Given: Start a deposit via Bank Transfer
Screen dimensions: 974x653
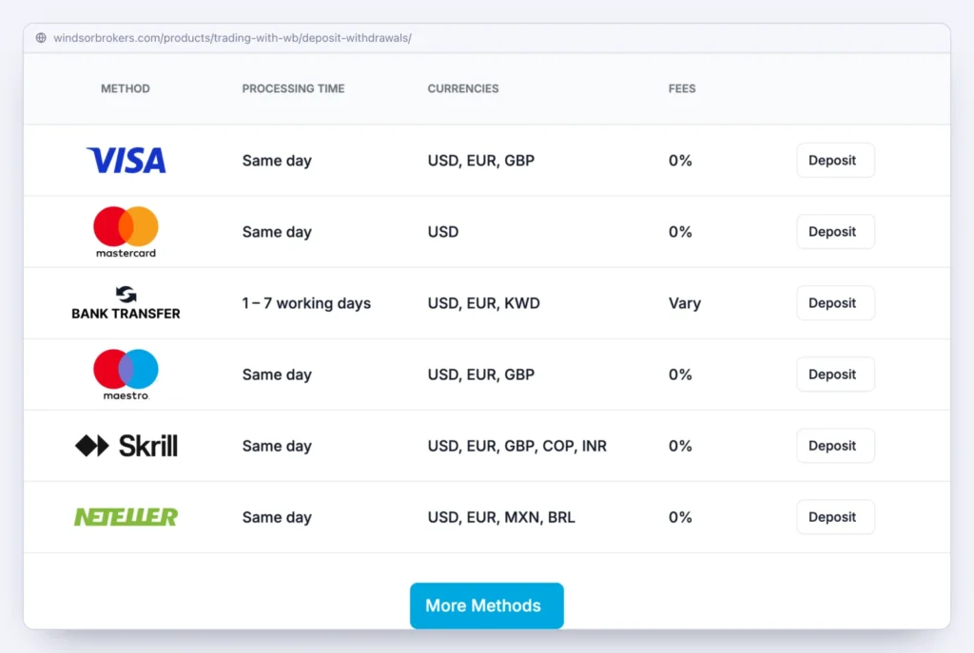Looking at the screenshot, I should tap(835, 303).
